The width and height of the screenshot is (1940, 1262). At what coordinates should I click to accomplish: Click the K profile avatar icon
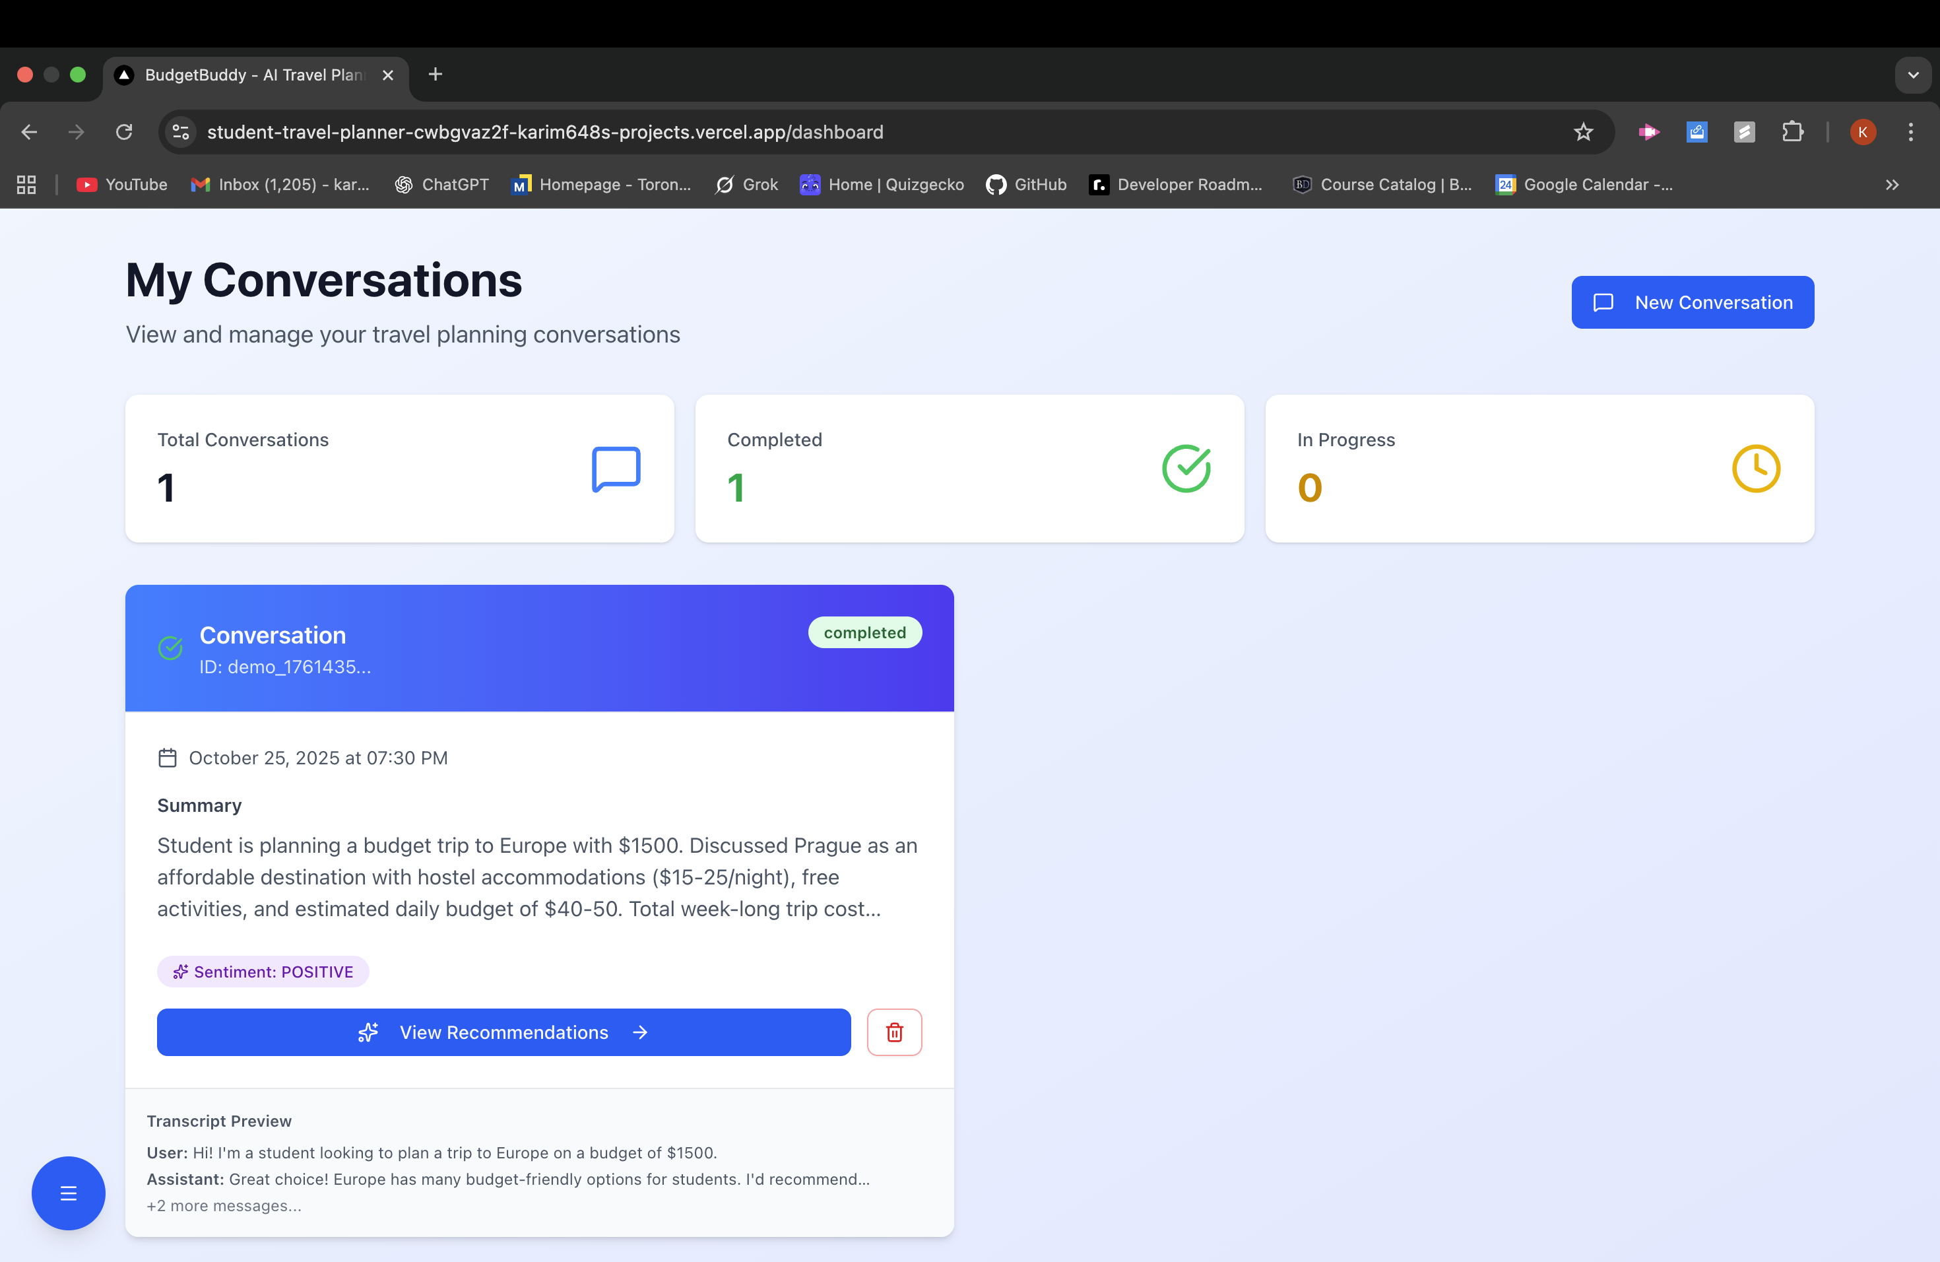pyautogui.click(x=1863, y=132)
